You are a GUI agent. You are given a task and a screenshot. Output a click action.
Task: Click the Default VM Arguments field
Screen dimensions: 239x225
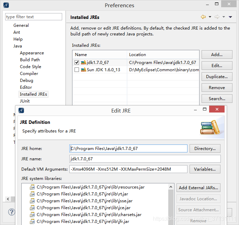(128, 169)
